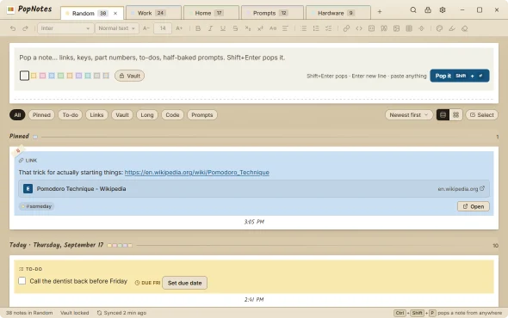
Task: Choose the green note color swatch
Action: [x=60, y=76]
